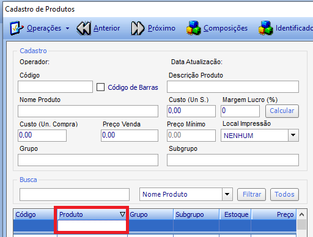
Task: Click the grid vertical scrollbar thumb
Action: [301, 225]
